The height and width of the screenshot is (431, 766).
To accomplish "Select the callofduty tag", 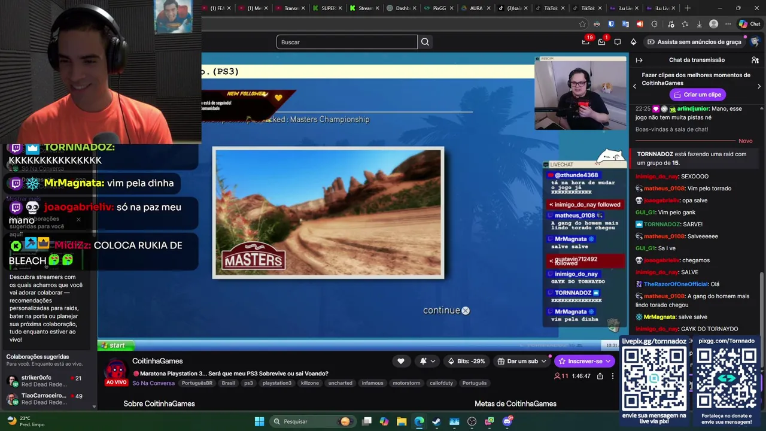I will 442,383.
